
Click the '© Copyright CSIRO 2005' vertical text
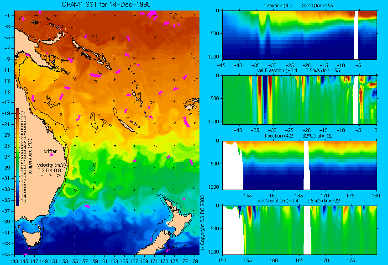202,223
